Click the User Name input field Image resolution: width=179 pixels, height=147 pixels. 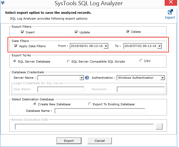coord(61,89)
